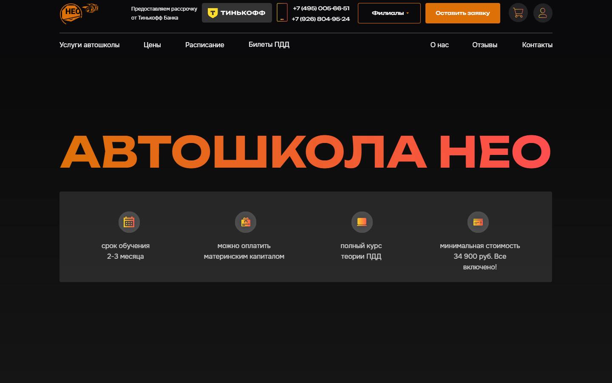612x383 pixels.
Task: Go to the Цены menu item
Action: click(x=152, y=45)
